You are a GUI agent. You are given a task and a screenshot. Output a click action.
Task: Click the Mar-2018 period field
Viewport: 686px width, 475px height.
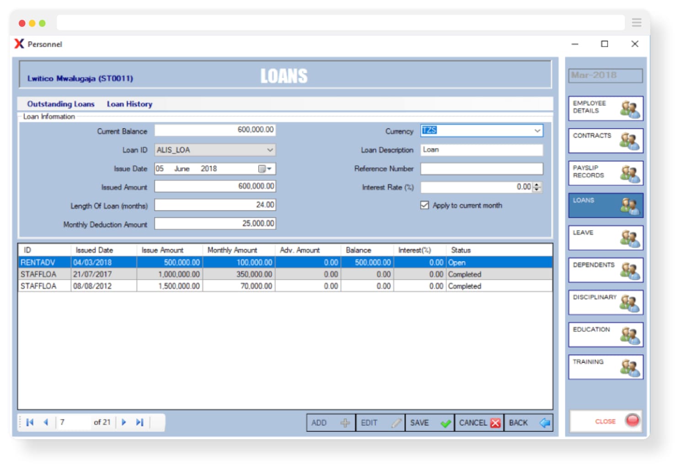tap(606, 75)
